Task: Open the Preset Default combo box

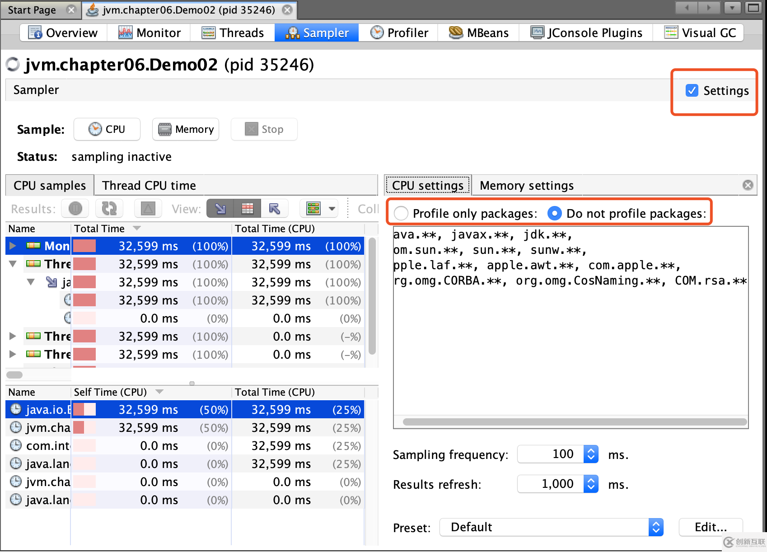Action: 551,527
